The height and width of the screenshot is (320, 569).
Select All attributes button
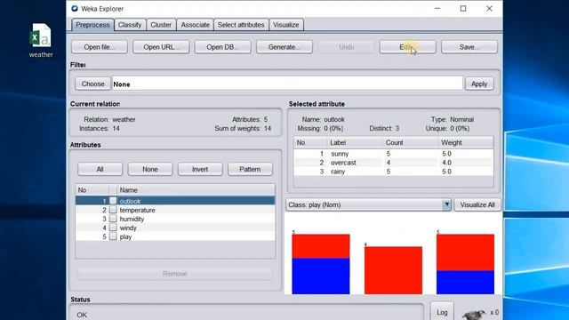pyautogui.click(x=100, y=169)
